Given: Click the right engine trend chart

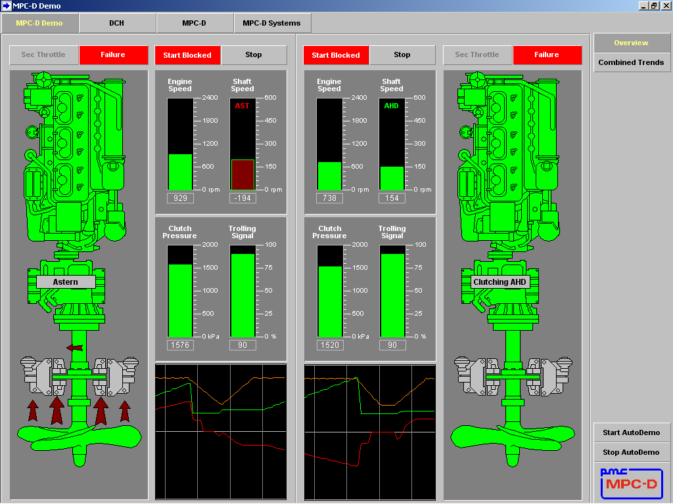Looking at the screenshot, I should [370, 432].
